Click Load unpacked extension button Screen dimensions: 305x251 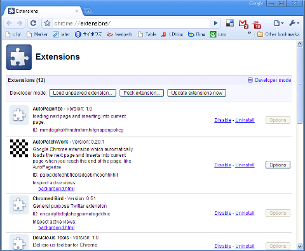[x=83, y=93]
